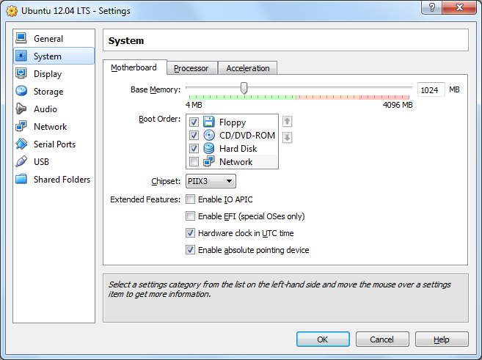Click the Base Memory 1024 MB field
This screenshot has height=360, width=482.
coord(431,90)
